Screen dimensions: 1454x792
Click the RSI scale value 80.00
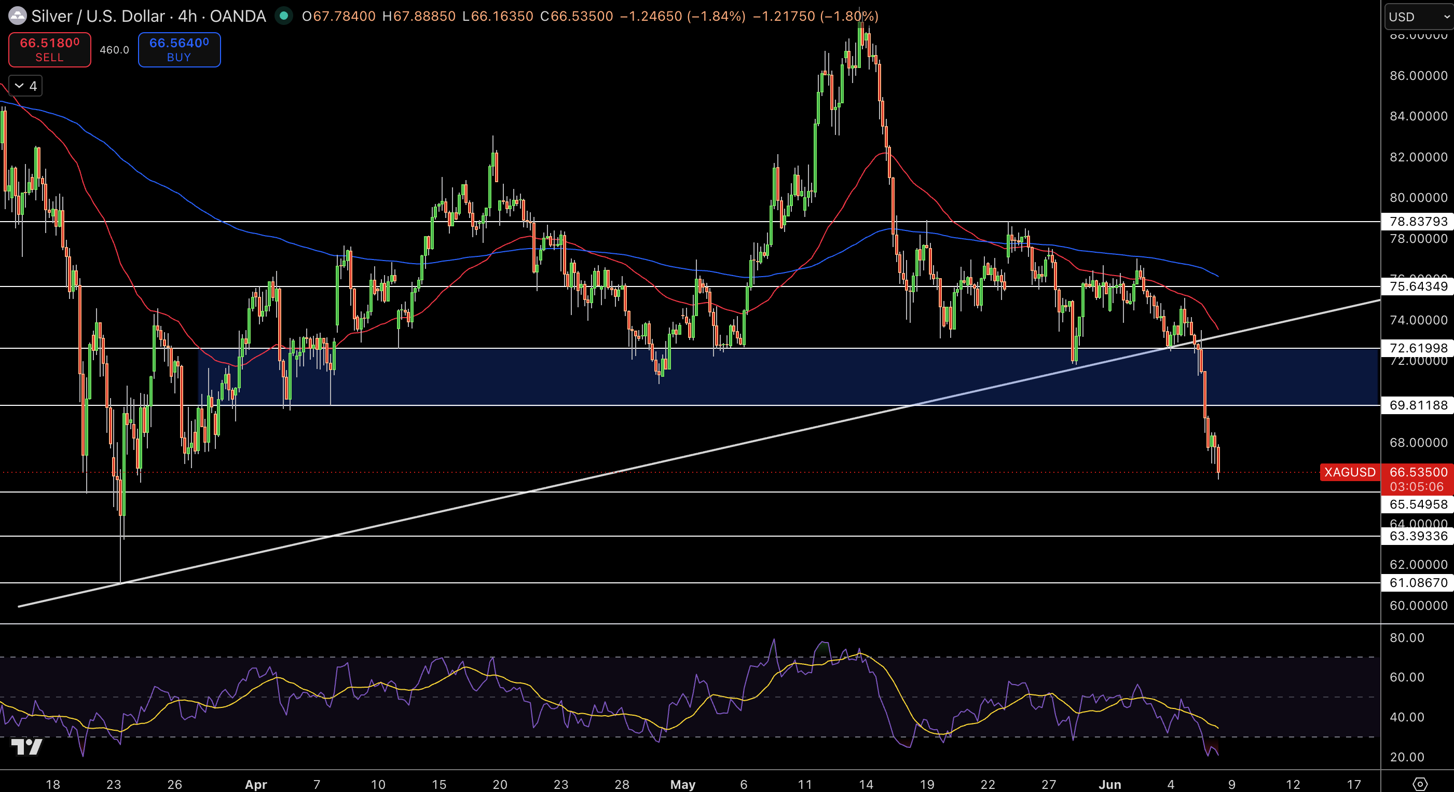[x=1407, y=637]
